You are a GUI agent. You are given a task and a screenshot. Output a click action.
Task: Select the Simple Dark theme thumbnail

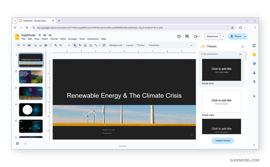(222, 70)
